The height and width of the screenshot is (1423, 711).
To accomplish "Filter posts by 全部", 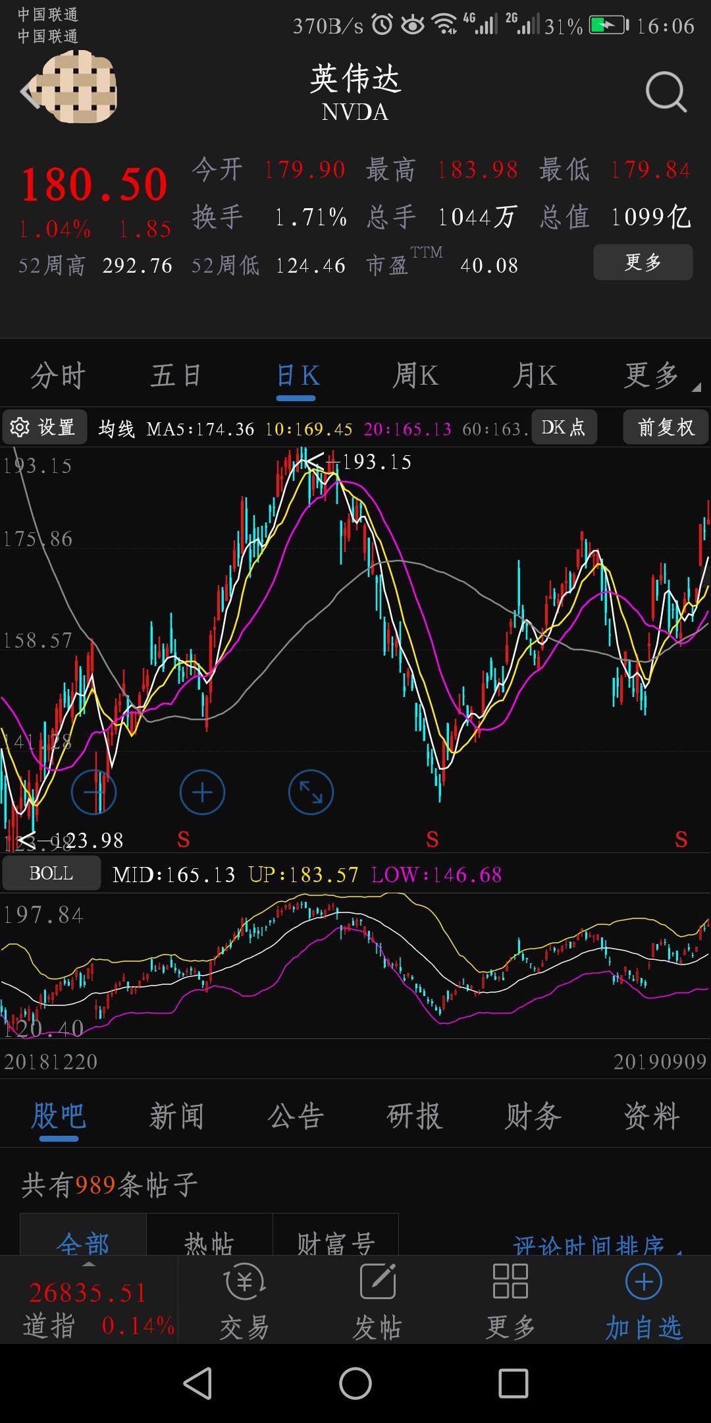I will [83, 1235].
